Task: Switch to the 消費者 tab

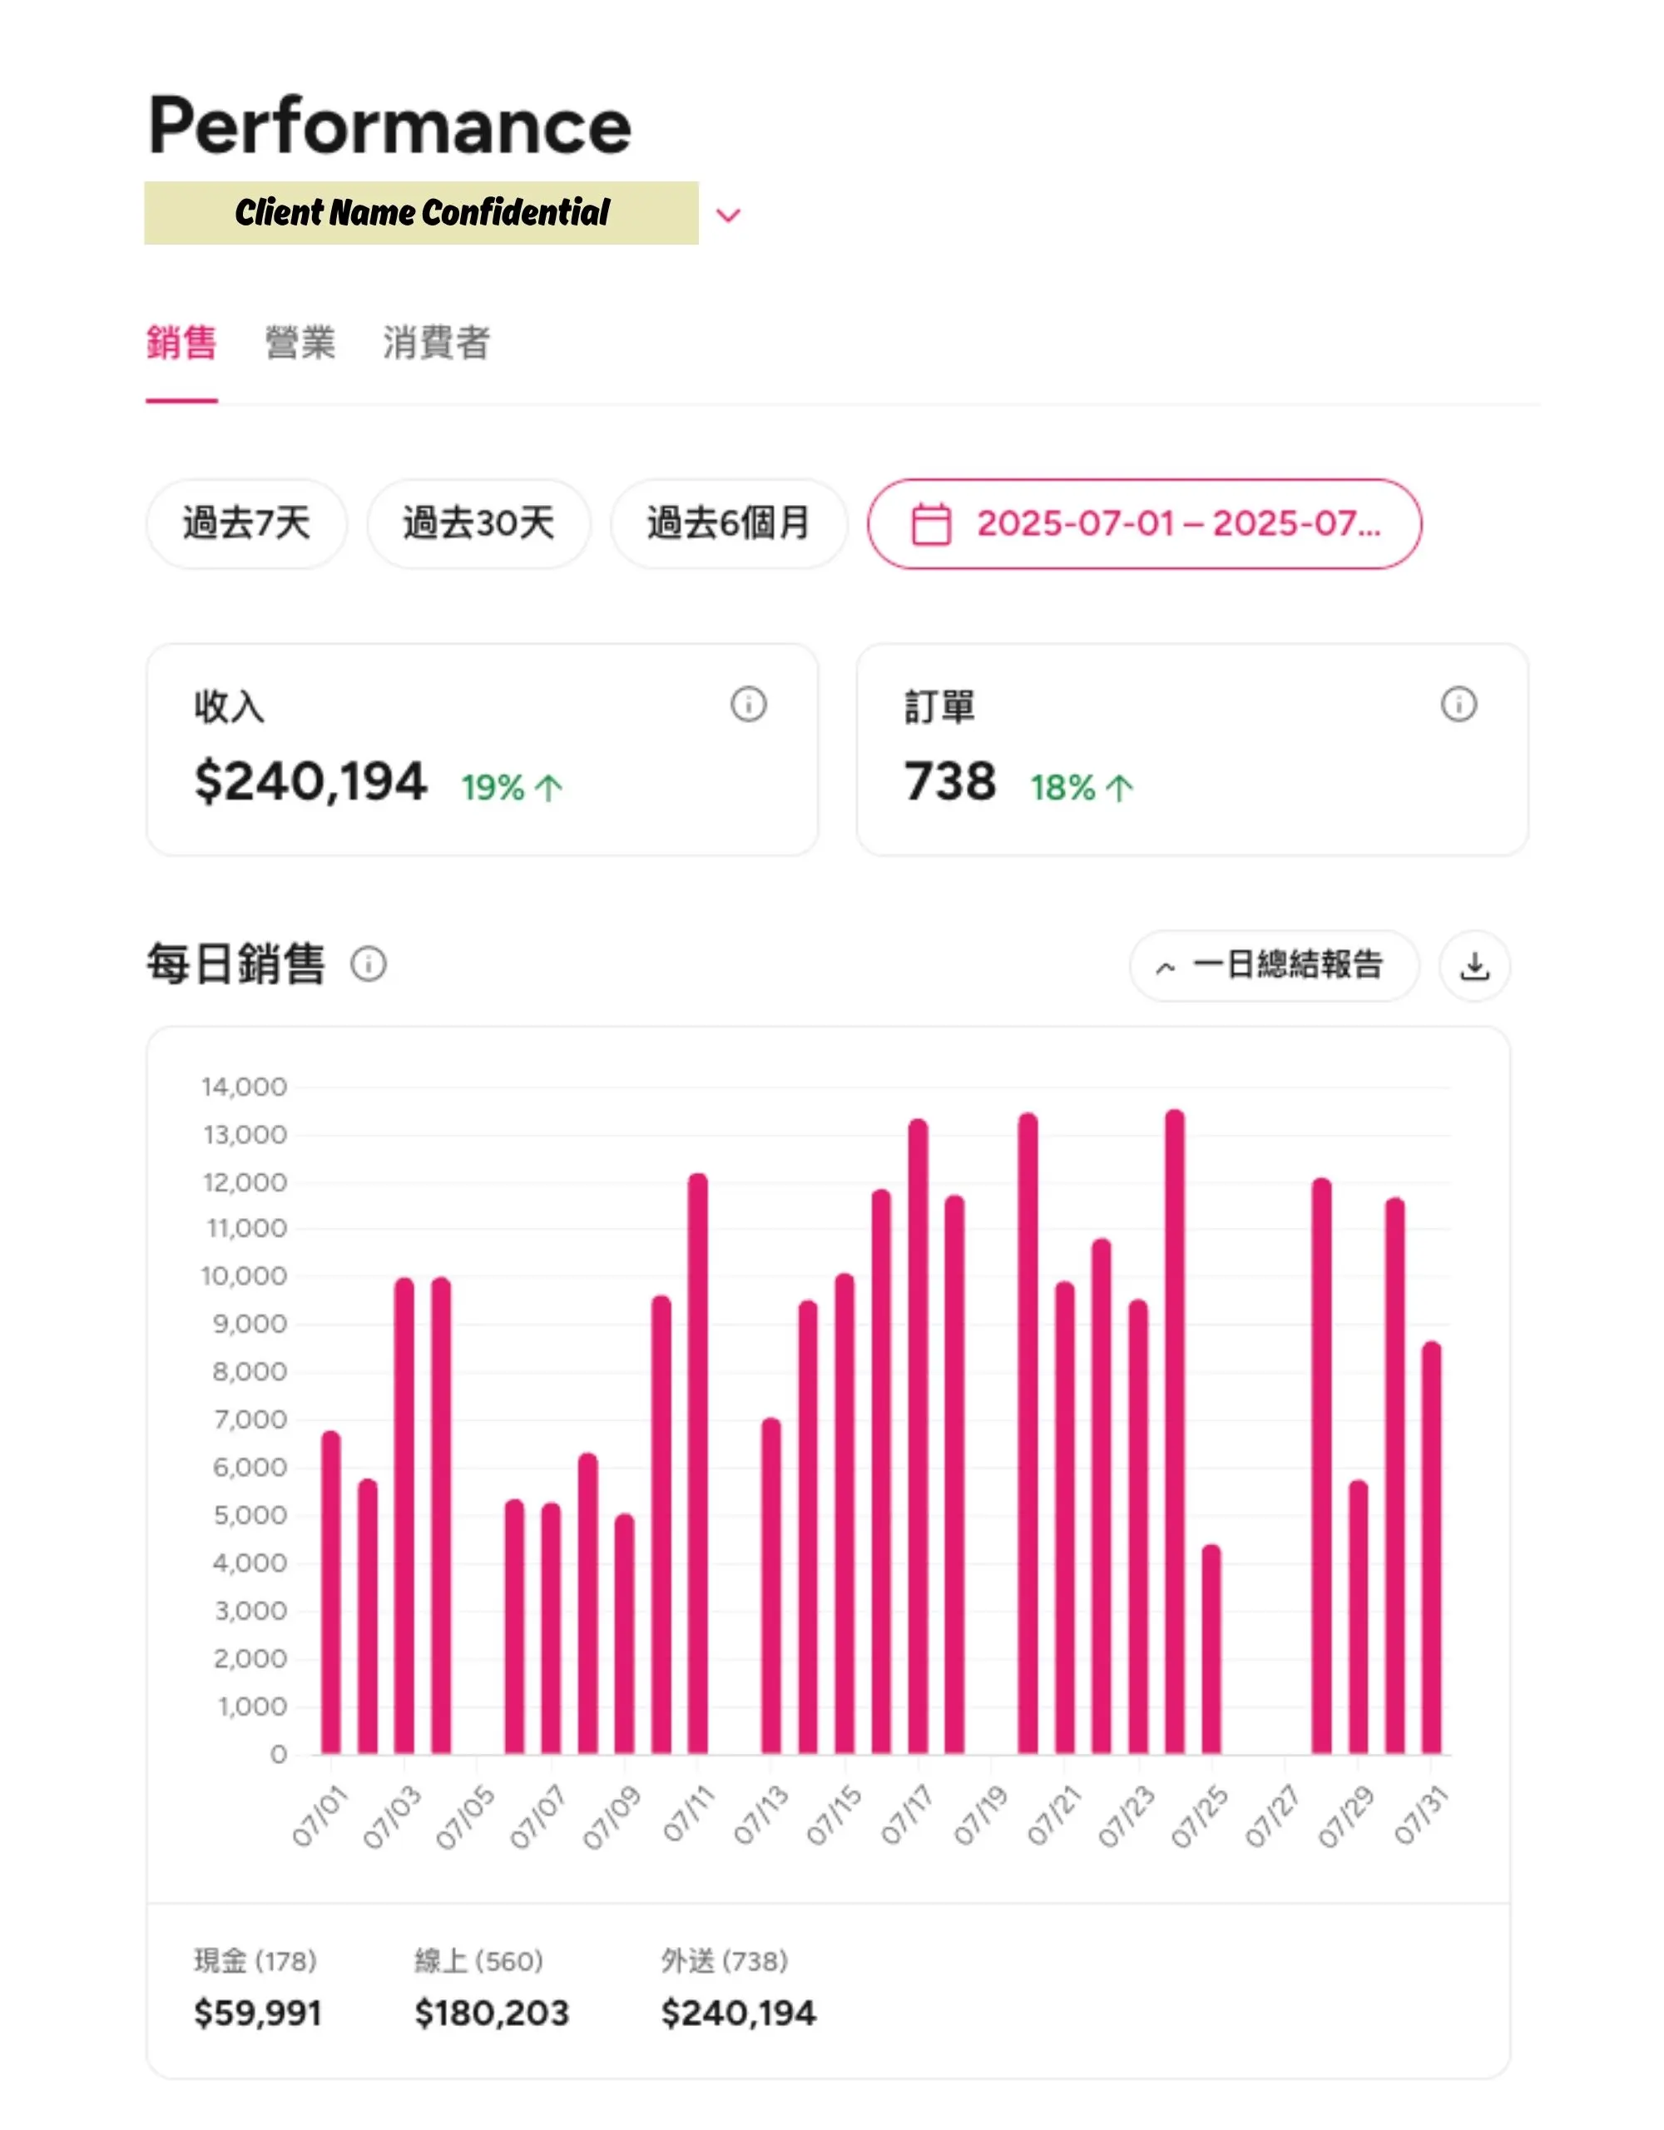Action: pos(436,344)
